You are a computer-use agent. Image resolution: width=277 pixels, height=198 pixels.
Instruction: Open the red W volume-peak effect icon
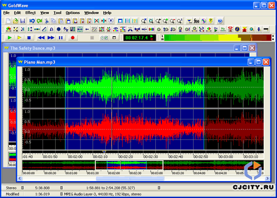point(245,29)
